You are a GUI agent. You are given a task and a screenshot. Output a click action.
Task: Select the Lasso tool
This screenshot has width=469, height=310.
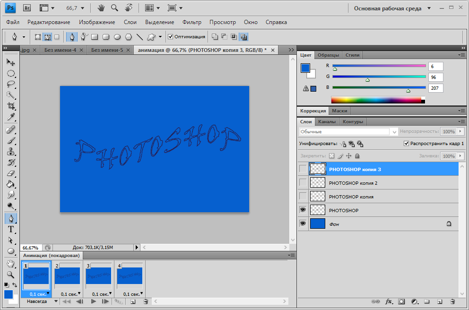tap(11, 84)
